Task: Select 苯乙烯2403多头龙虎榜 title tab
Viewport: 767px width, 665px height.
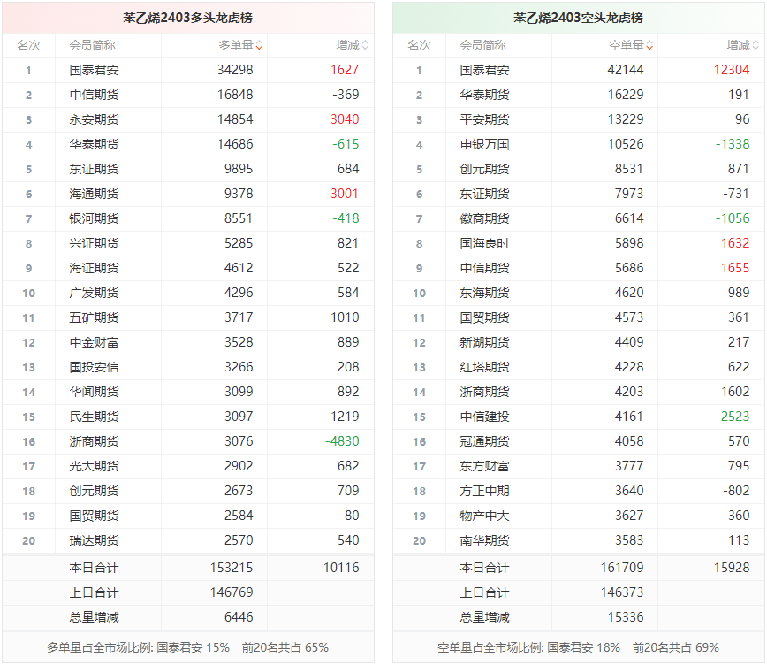Action: pyautogui.click(x=187, y=18)
